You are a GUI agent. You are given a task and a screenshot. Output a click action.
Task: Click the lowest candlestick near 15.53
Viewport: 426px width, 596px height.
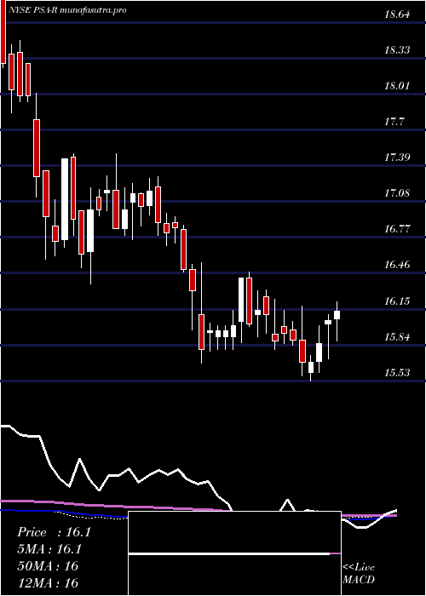(x=311, y=367)
